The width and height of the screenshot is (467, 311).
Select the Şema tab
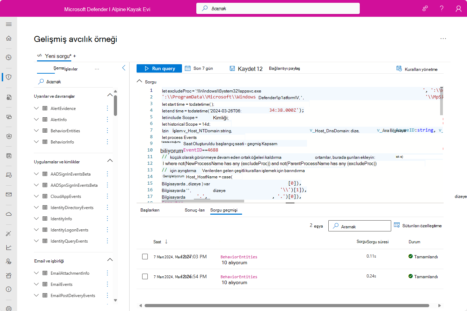59,68
